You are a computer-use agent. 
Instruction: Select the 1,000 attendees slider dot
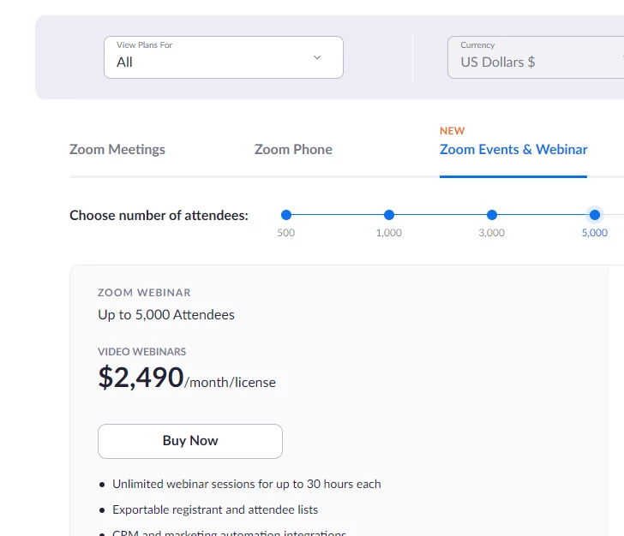pos(389,215)
